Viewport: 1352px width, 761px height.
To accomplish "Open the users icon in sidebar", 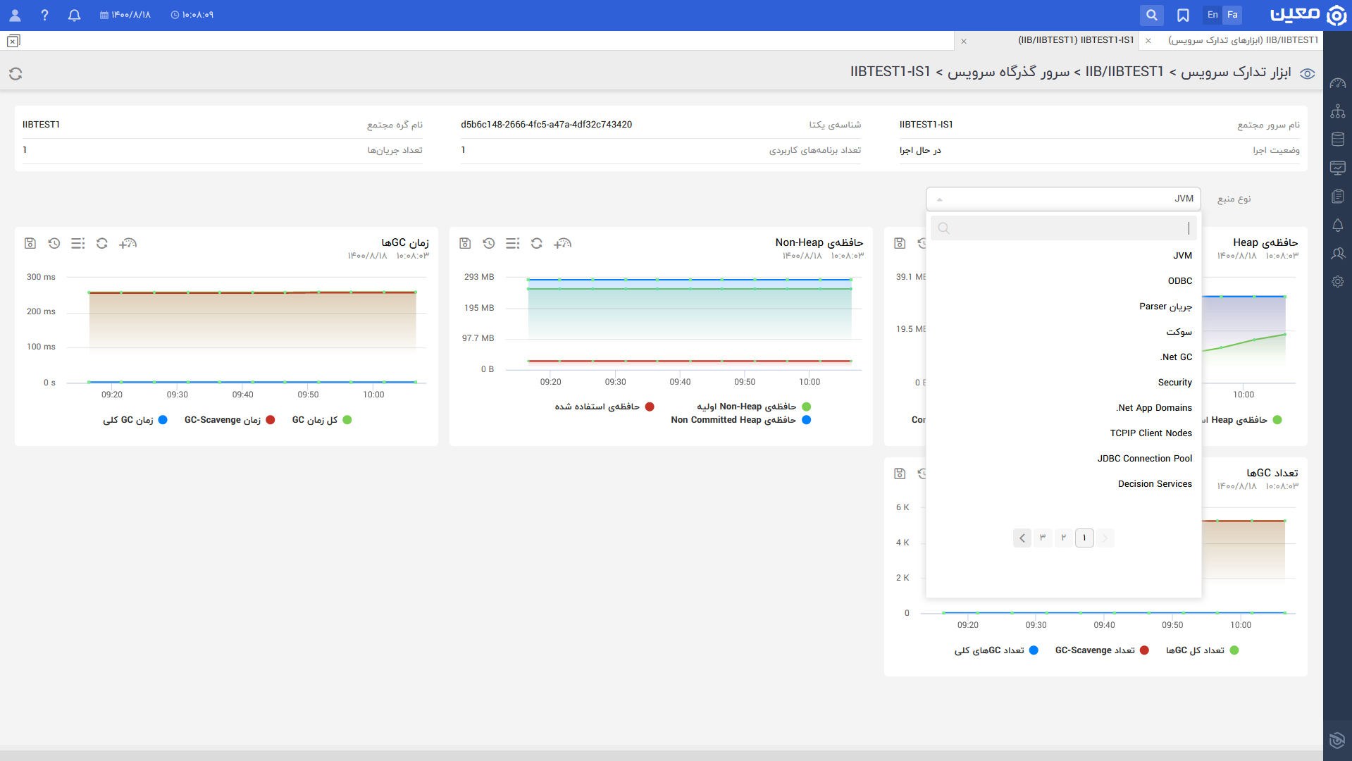I will point(1338,253).
